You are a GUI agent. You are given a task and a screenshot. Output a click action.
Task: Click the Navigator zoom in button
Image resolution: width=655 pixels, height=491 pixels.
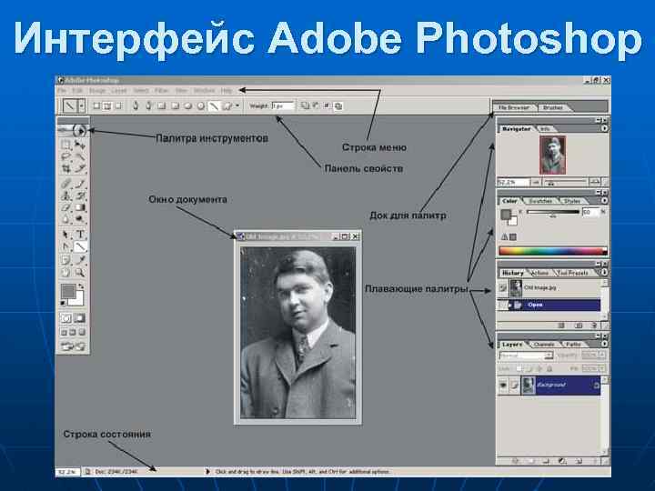pos(594,182)
